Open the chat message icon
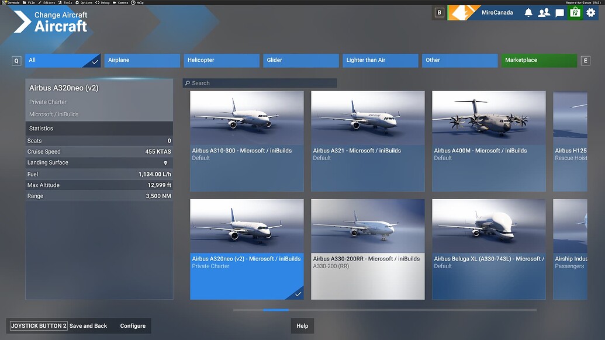This screenshot has height=340, width=605. coord(559,12)
